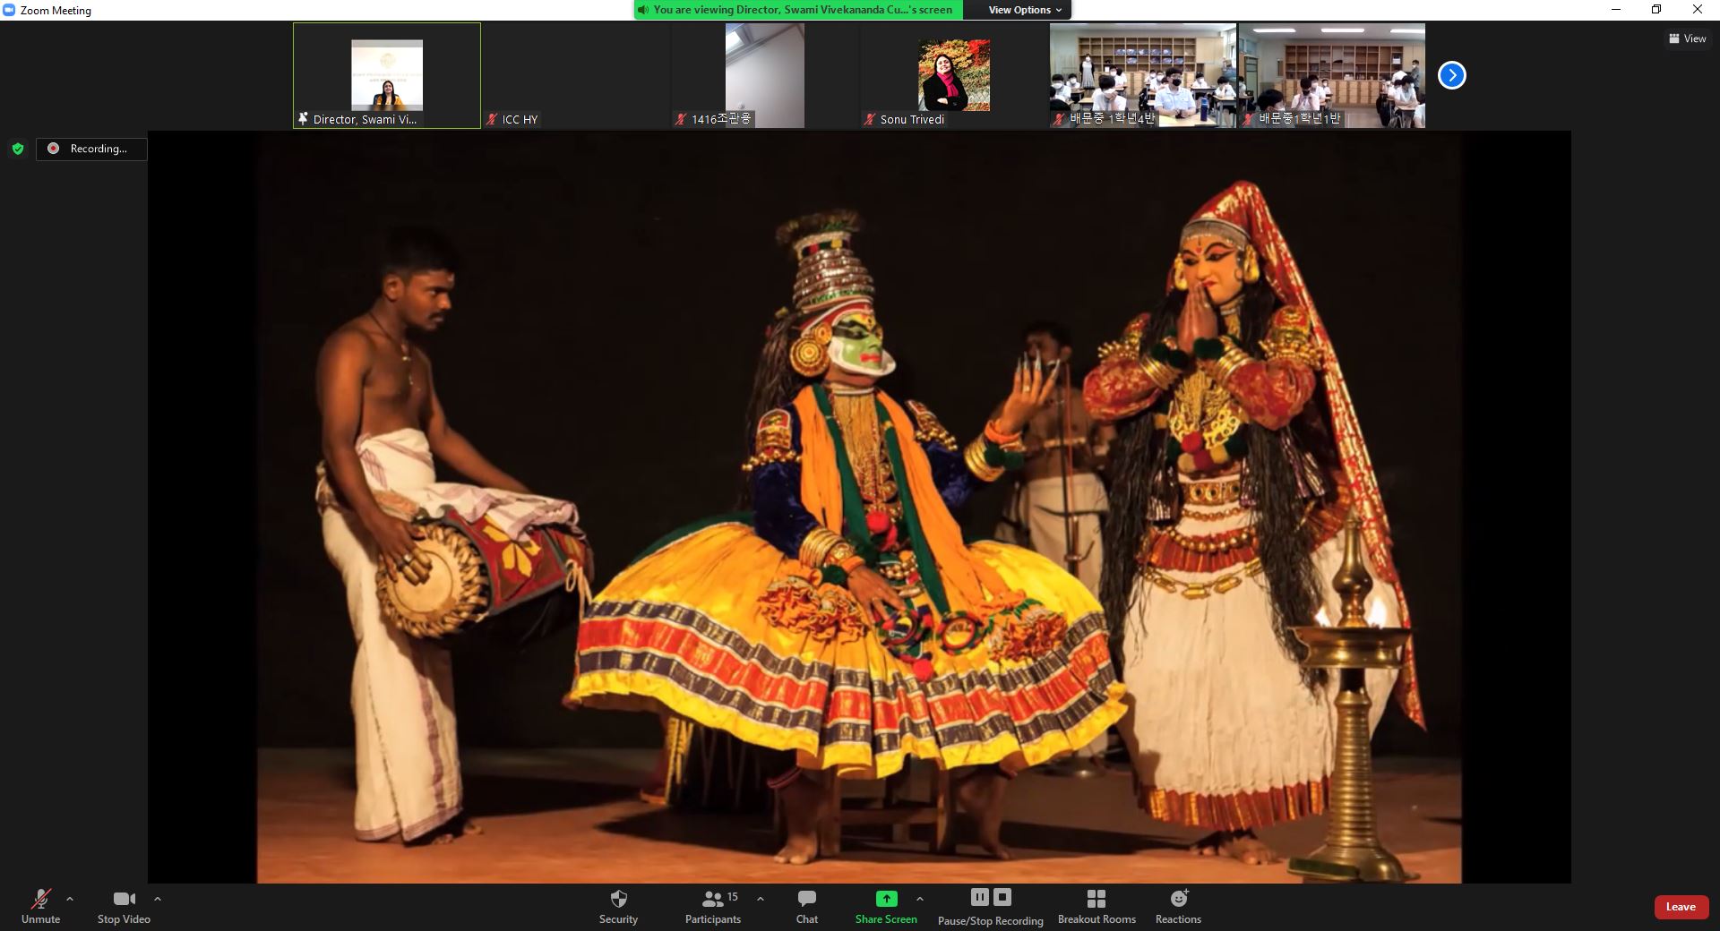
Task: Show next participants with blue arrow
Action: [x=1451, y=76]
